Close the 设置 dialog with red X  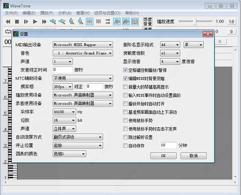click(208, 34)
